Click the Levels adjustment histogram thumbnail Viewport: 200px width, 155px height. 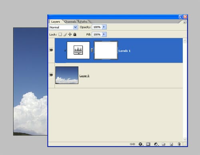pos(78,50)
